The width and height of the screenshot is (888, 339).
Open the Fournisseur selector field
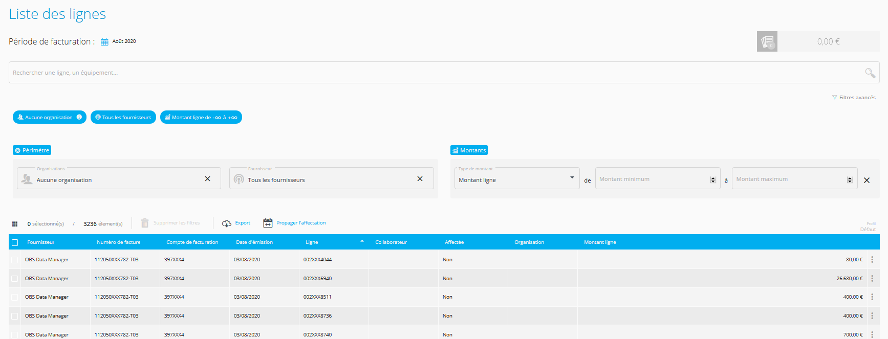[x=328, y=179]
